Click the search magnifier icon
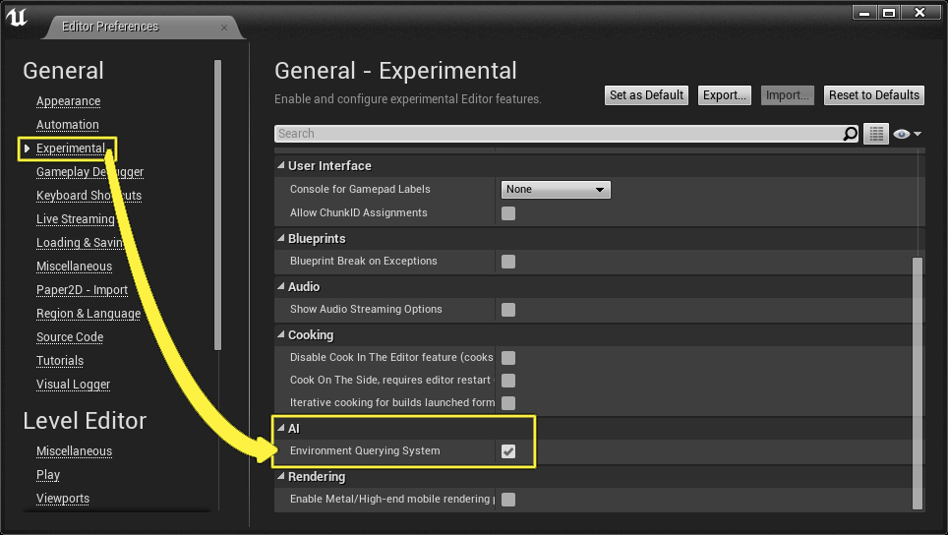 (x=851, y=134)
